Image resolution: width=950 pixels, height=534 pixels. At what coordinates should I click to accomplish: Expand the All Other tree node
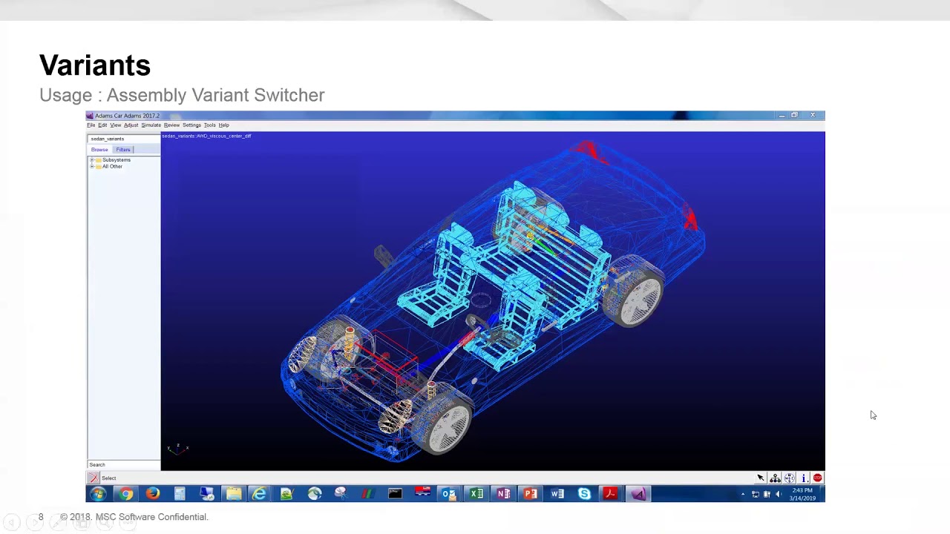click(x=92, y=167)
